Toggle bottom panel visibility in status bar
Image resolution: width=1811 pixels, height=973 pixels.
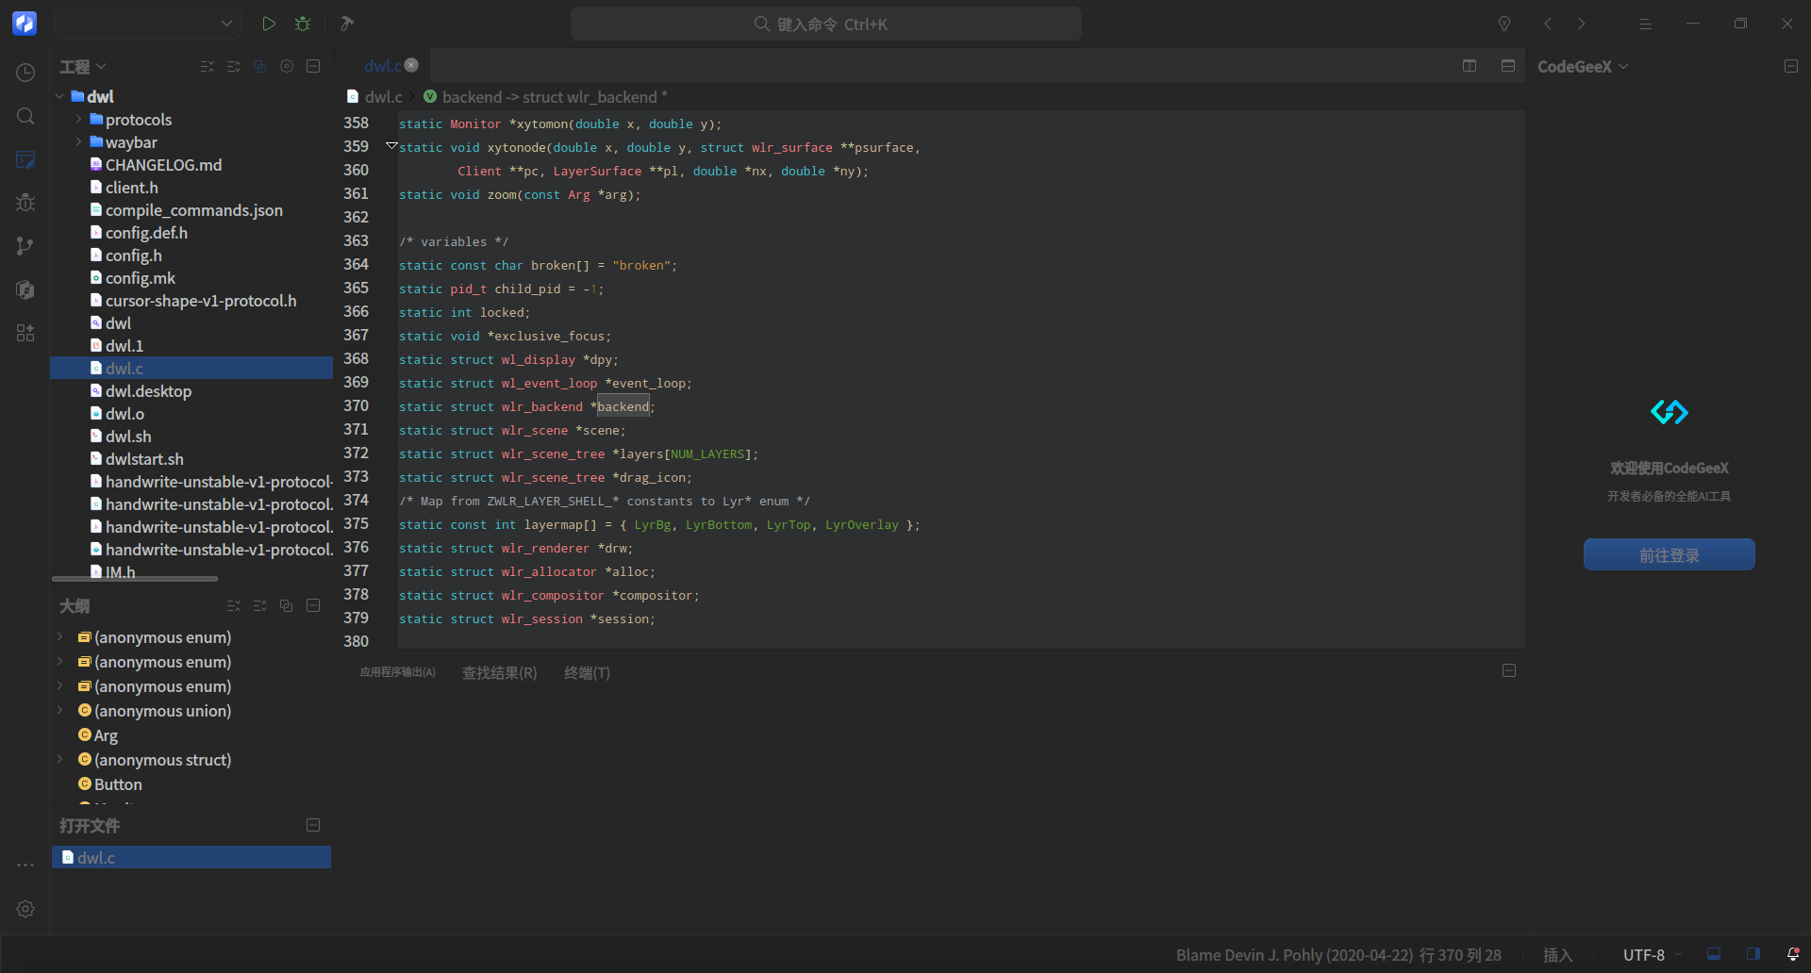click(1714, 954)
